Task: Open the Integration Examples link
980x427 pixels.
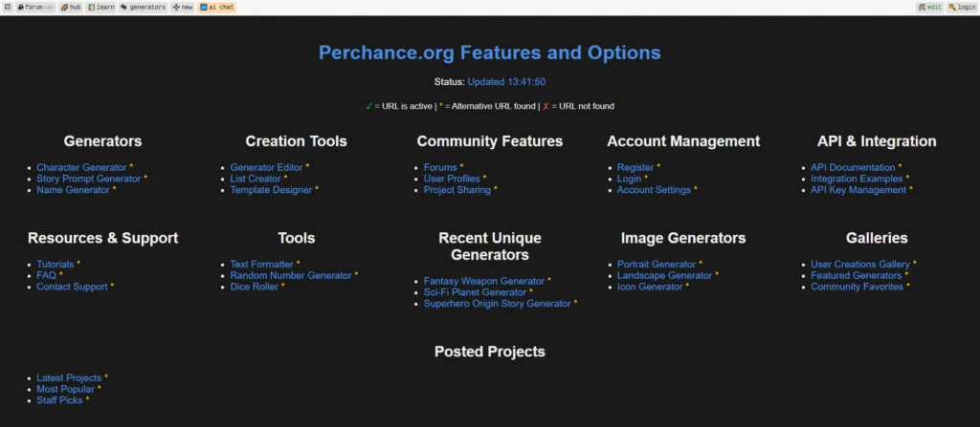Action: (x=857, y=179)
